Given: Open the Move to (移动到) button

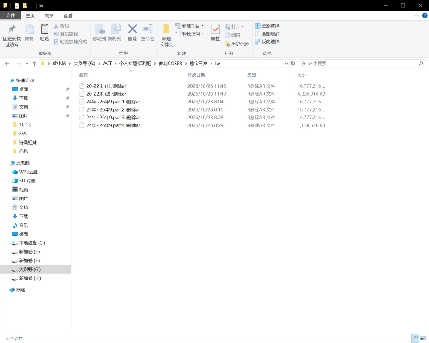Looking at the screenshot, I should click(99, 33).
